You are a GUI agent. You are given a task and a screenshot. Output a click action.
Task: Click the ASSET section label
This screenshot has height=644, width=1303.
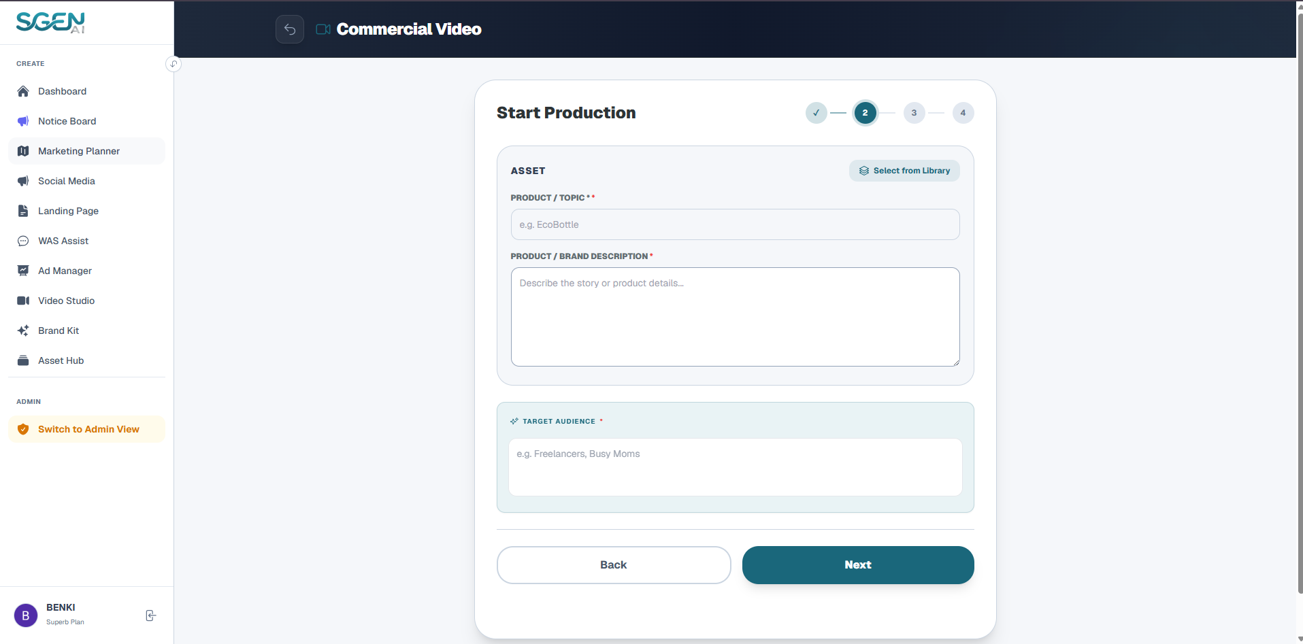pyautogui.click(x=528, y=171)
